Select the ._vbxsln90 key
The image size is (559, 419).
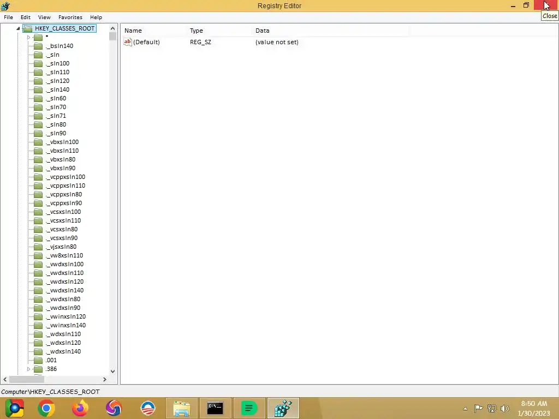pos(61,168)
